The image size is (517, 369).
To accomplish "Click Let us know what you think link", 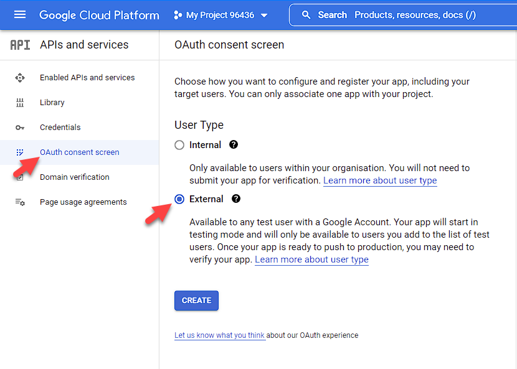I will (x=219, y=335).
